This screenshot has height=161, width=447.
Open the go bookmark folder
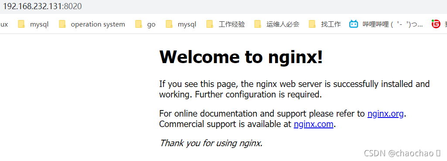click(145, 24)
